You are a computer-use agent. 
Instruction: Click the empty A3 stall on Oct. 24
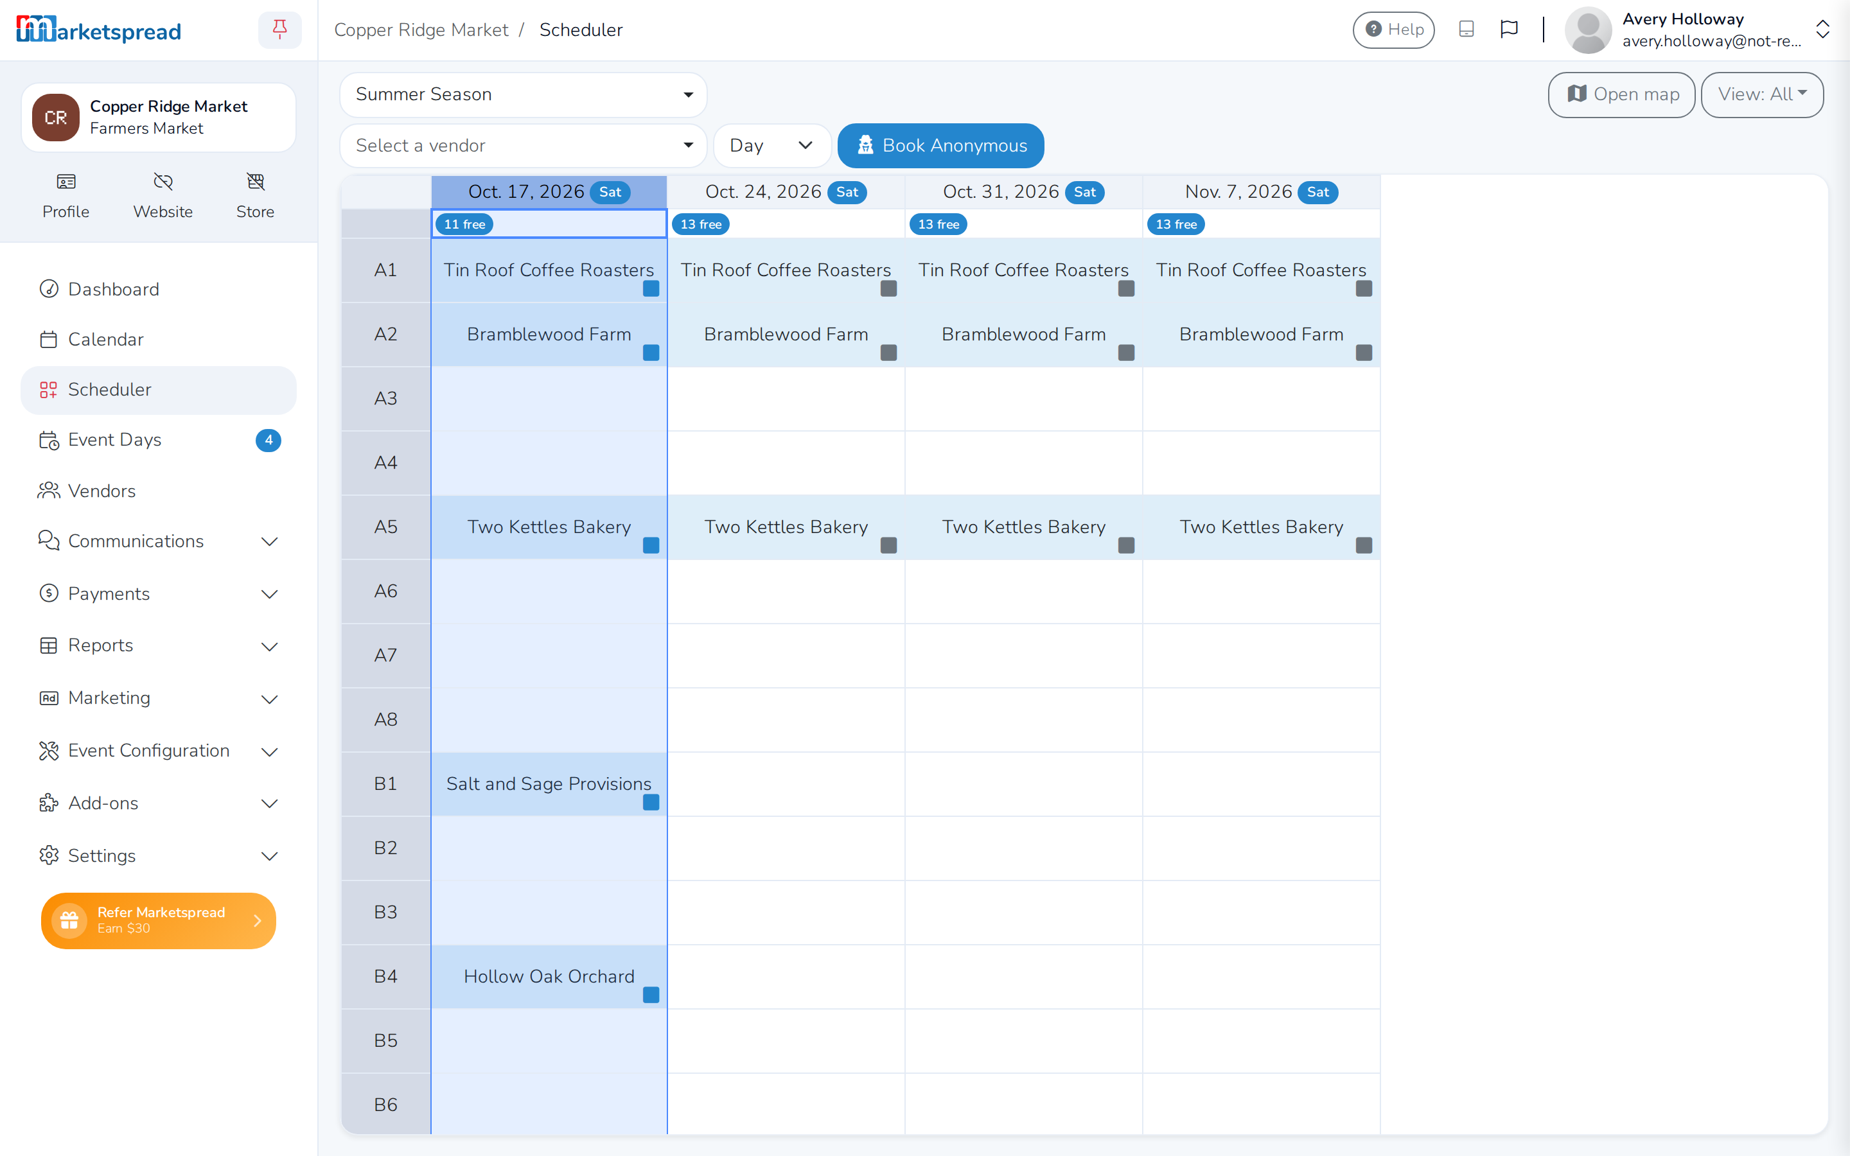click(786, 399)
